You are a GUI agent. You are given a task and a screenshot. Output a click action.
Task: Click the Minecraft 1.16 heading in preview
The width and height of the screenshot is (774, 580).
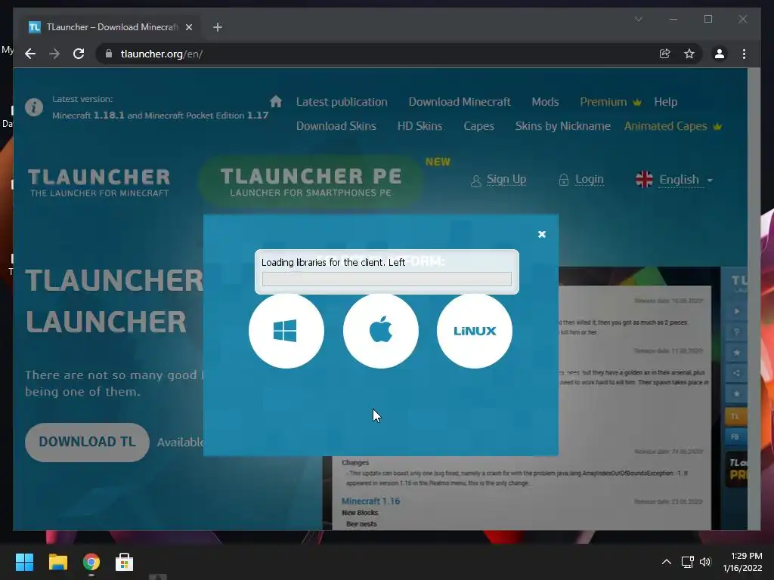point(370,501)
